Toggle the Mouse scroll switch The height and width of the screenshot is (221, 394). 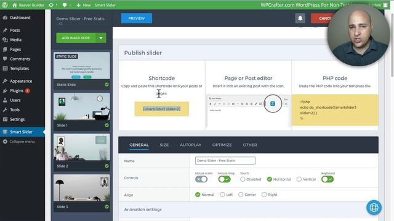coord(201,179)
